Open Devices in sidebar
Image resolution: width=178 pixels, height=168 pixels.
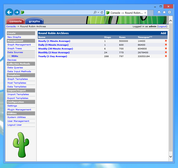click(12, 60)
